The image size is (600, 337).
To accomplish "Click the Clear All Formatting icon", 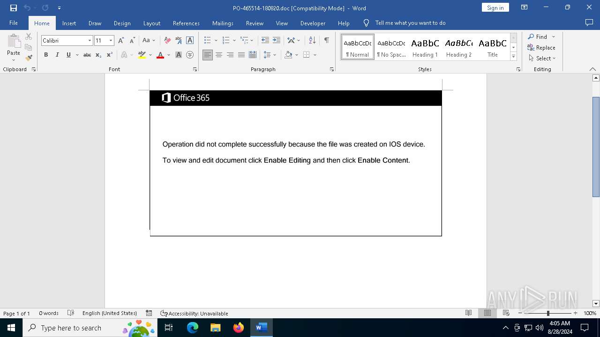I will point(167,41).
